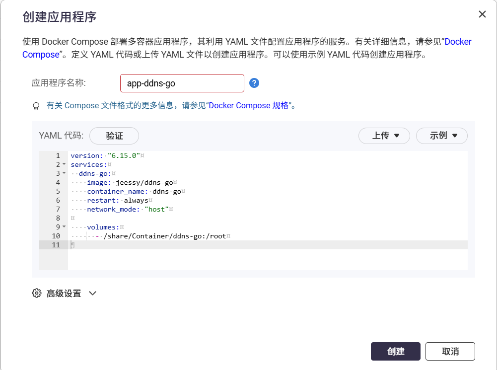Viewport: 497px width, 370px height.
Task: Open the 上传 dropdown menu
Action: coord(384,136)
